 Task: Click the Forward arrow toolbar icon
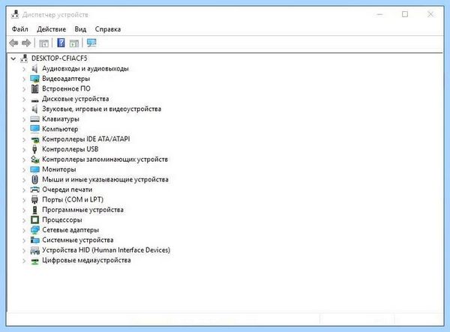click(x=26, y=43)
